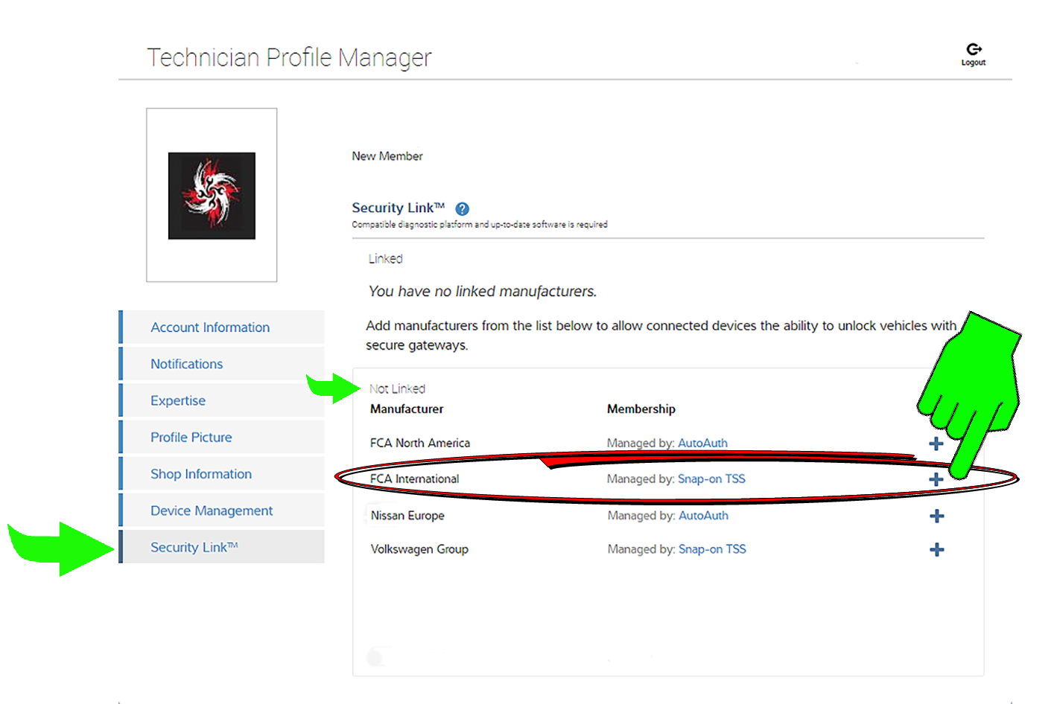
Task: Select Security Link sidebar item
Action: (194, 547)
